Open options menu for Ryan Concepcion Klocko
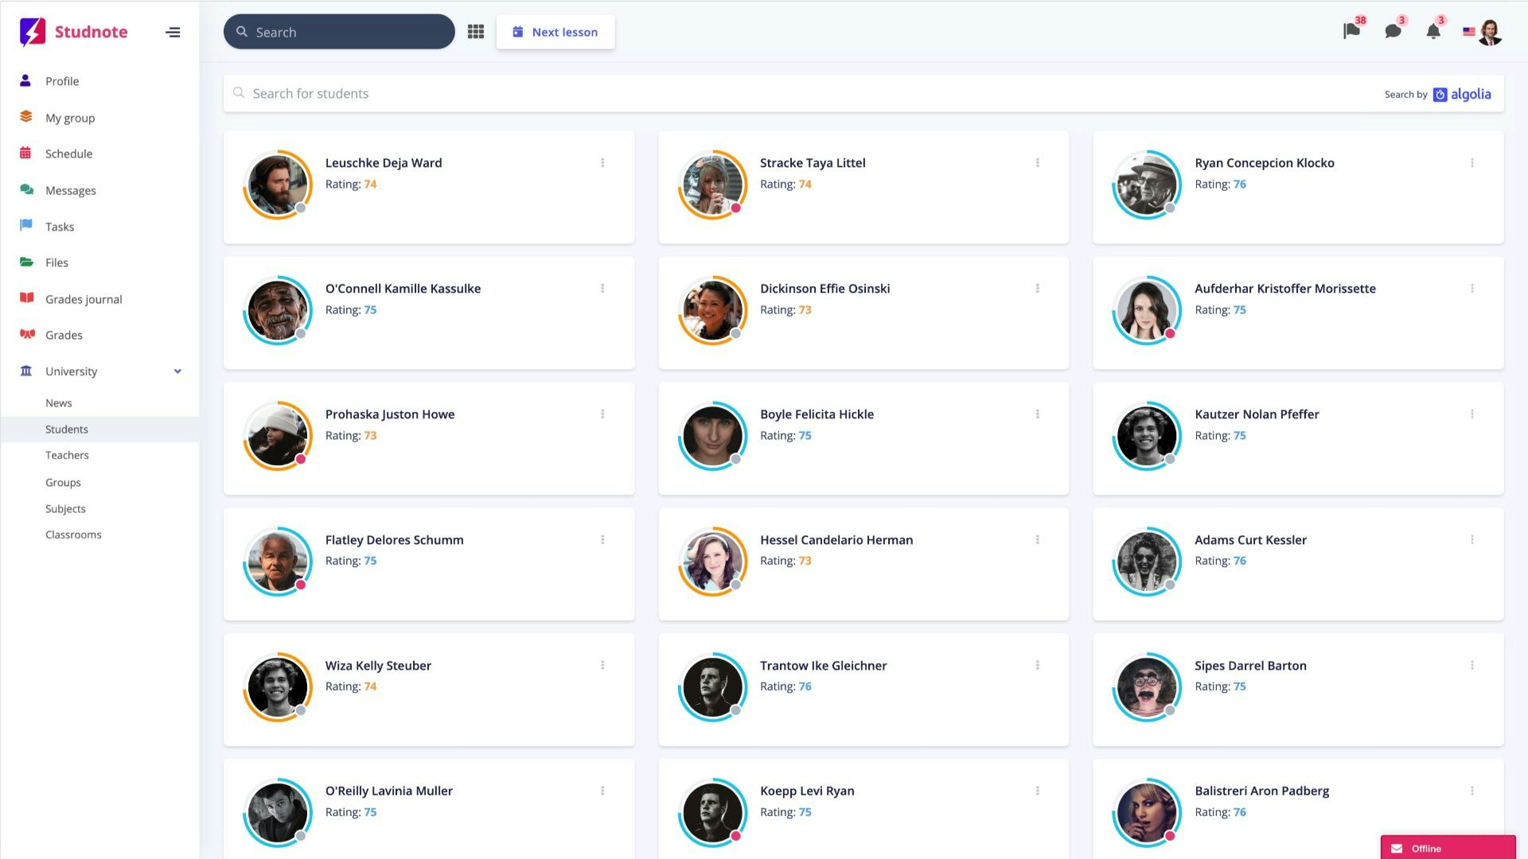 [x=1471, y=163]
